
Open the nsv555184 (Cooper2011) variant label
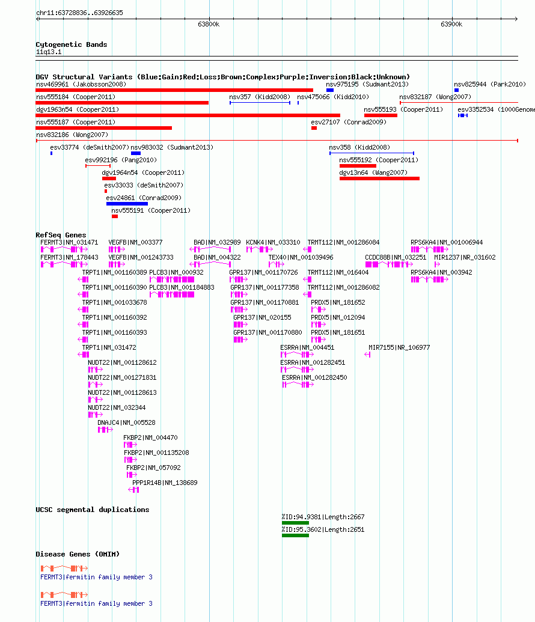point(76,97)
